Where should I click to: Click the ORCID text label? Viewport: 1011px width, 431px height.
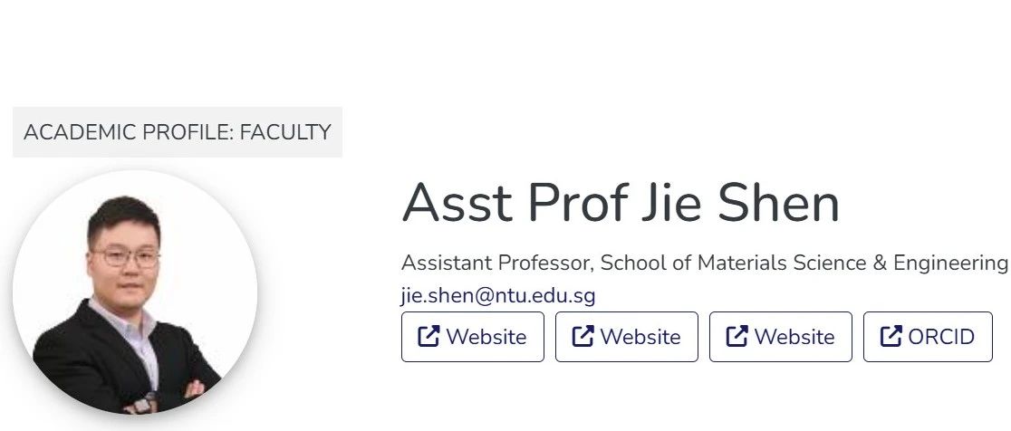(x=940, y=337)
